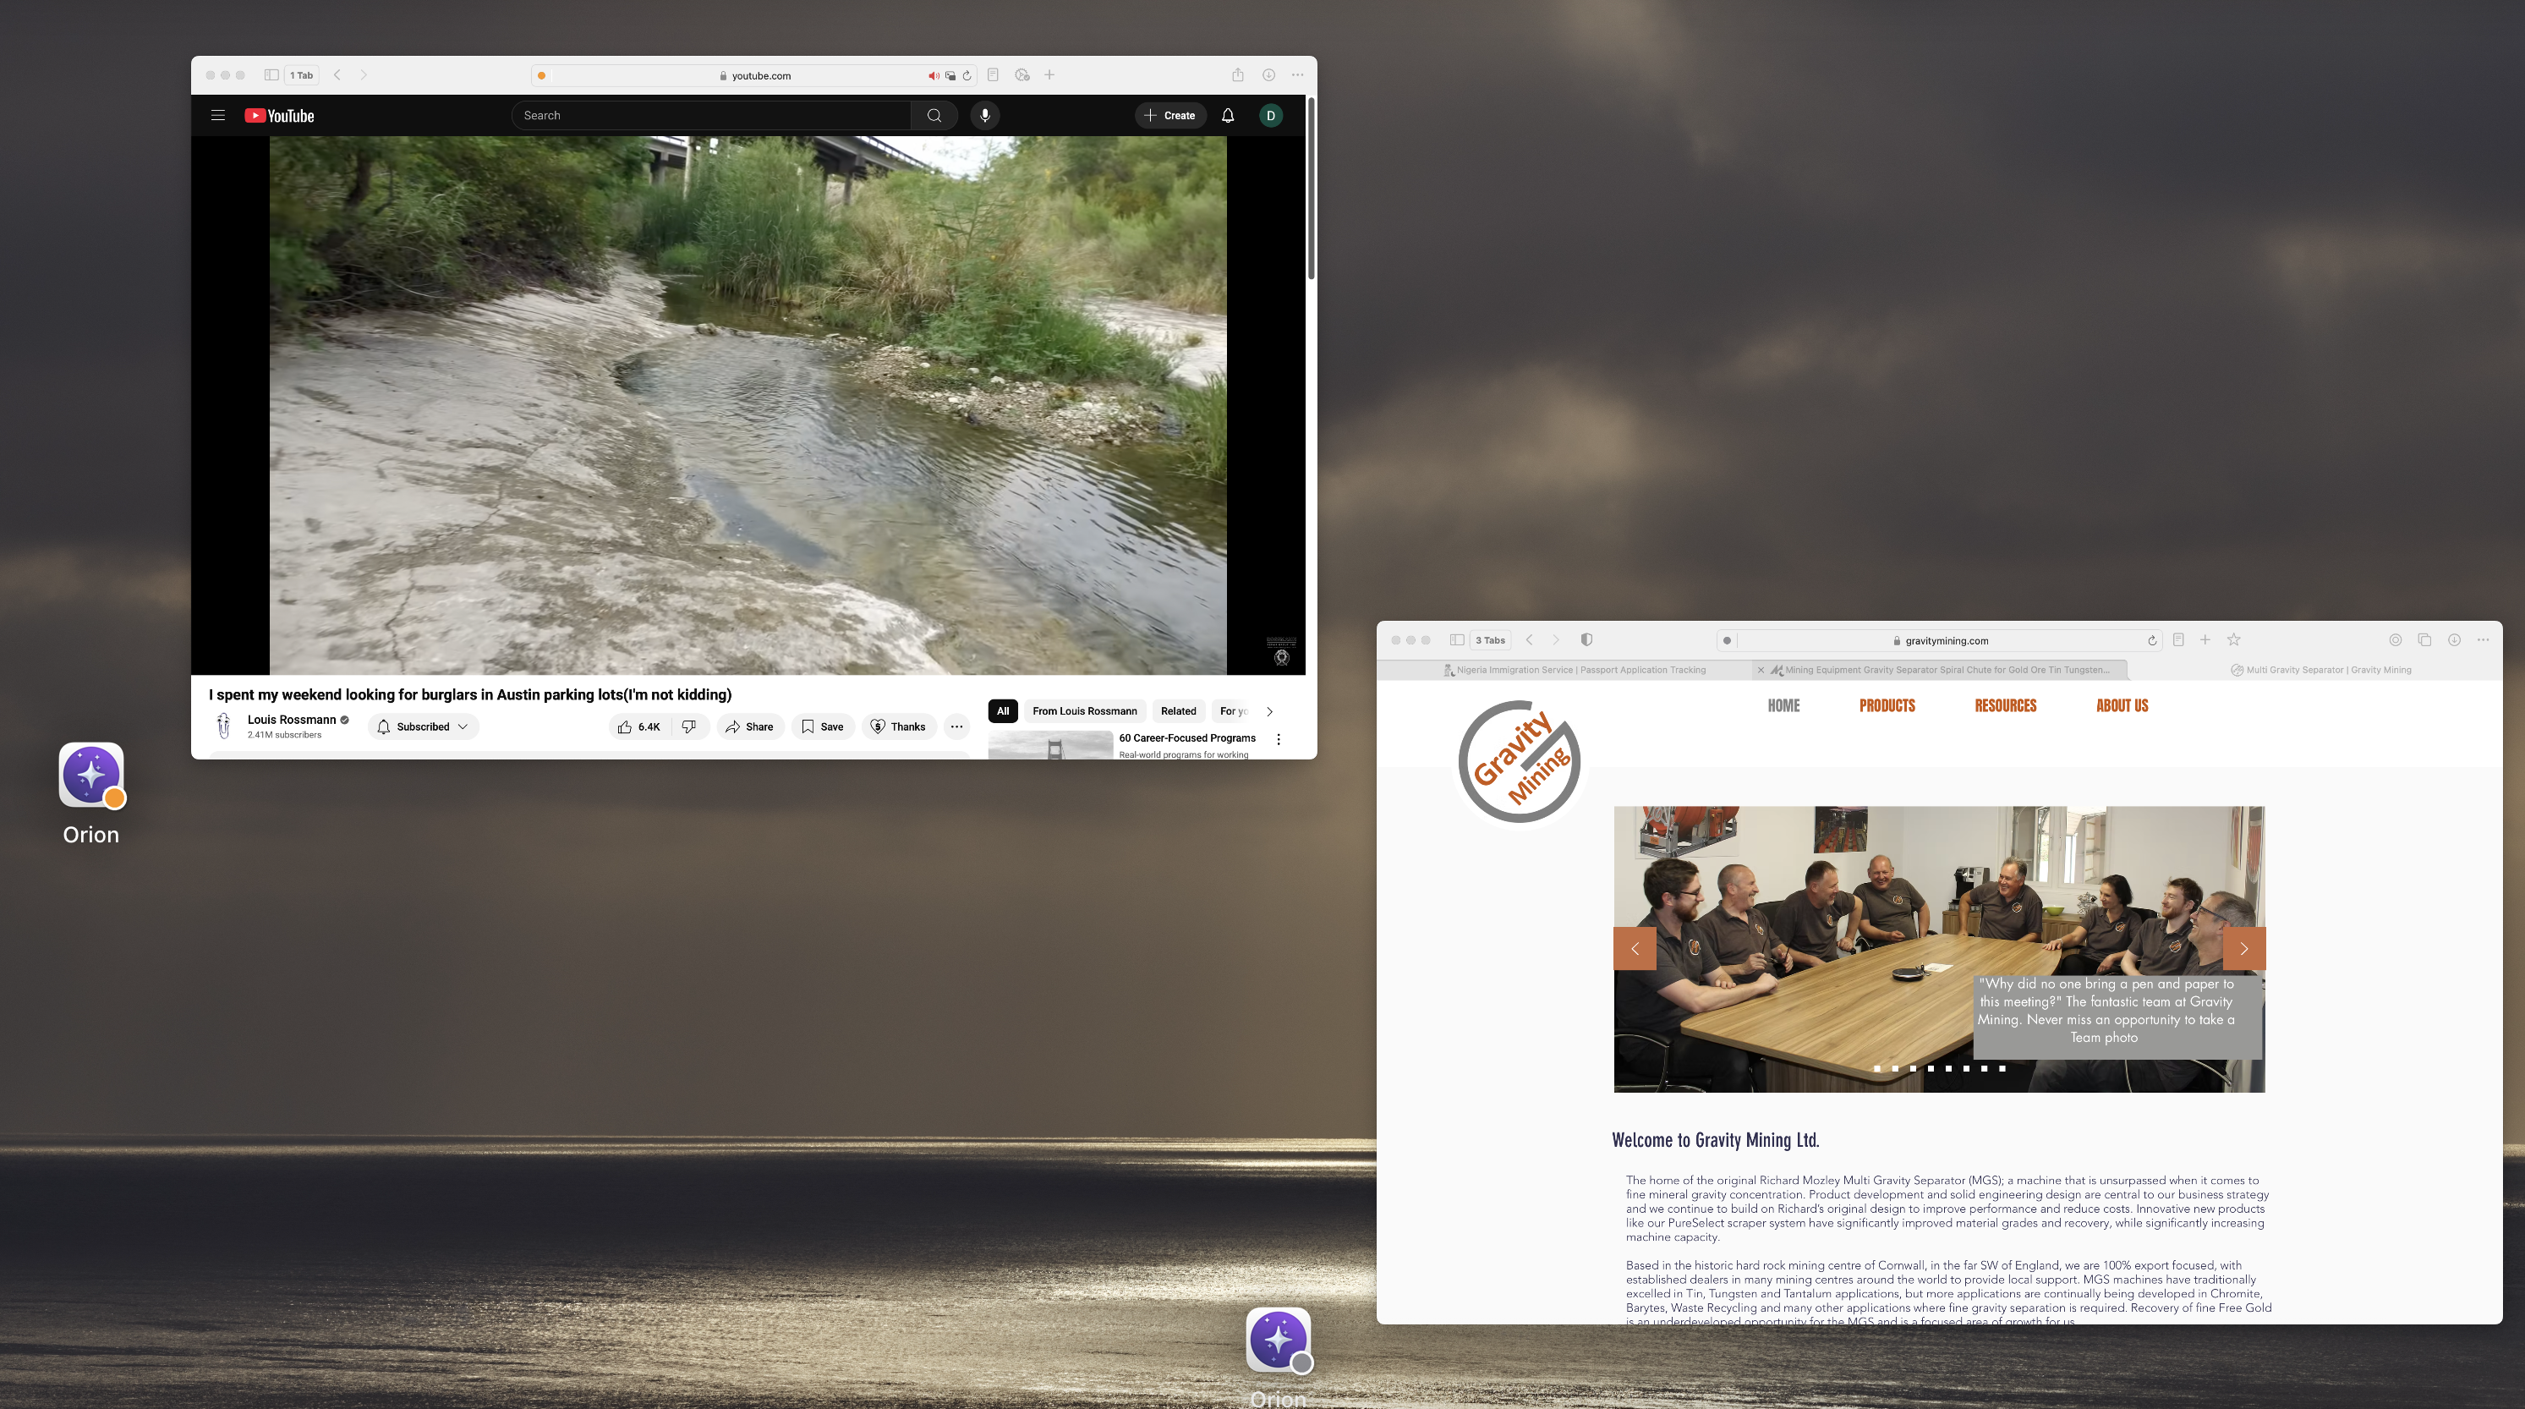This screenshot has width=2525, height=1409.
Task: Click the Create button on YouTube
Action: [x=1170, y=116]
